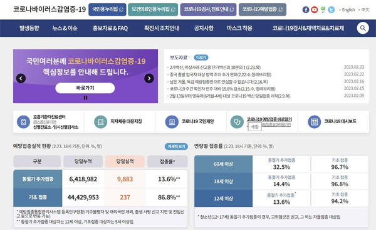Screen dimensions: 376x230
Task: Open the 발생동향 menu
Action: (29, 28)
